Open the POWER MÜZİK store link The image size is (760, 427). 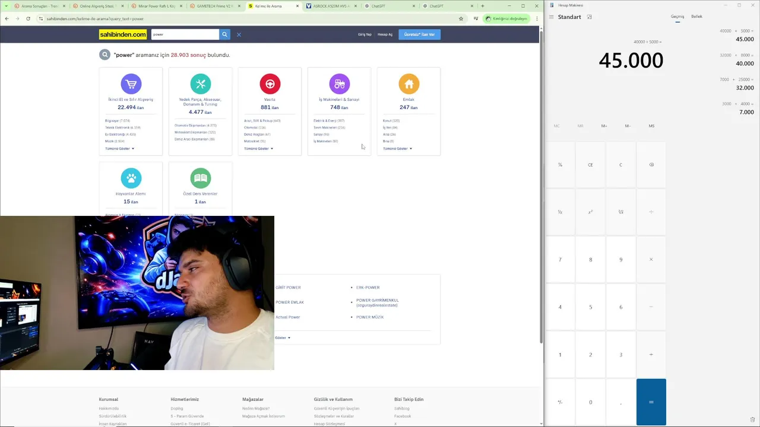(x=370, y=317)
